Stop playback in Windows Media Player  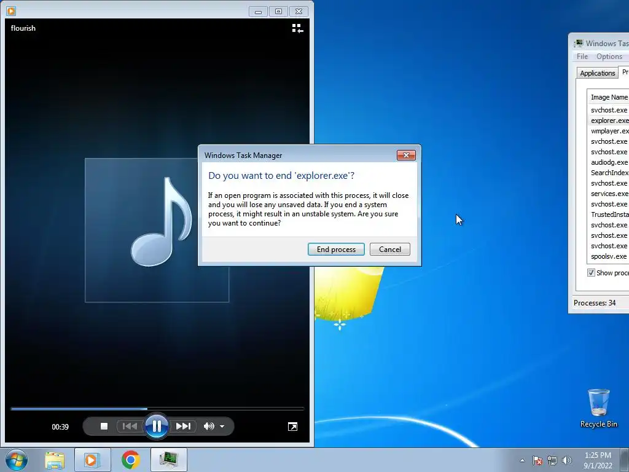[104, 427]
